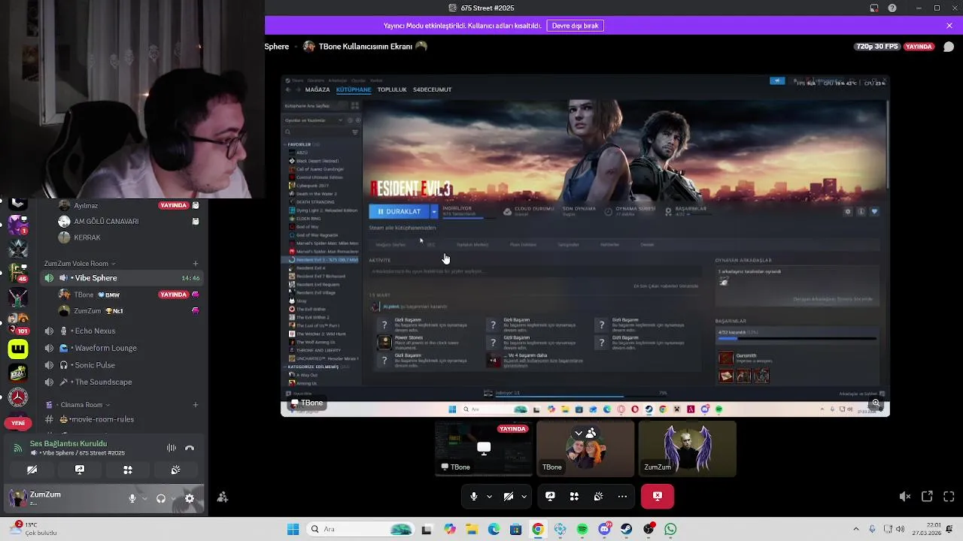Open yellow 'w' server icon in server list
Screen dimensions: 963x541
(18, 349)
